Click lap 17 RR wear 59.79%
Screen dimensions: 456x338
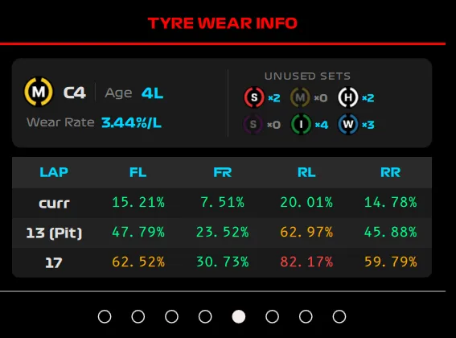click(x=391, y=262)
